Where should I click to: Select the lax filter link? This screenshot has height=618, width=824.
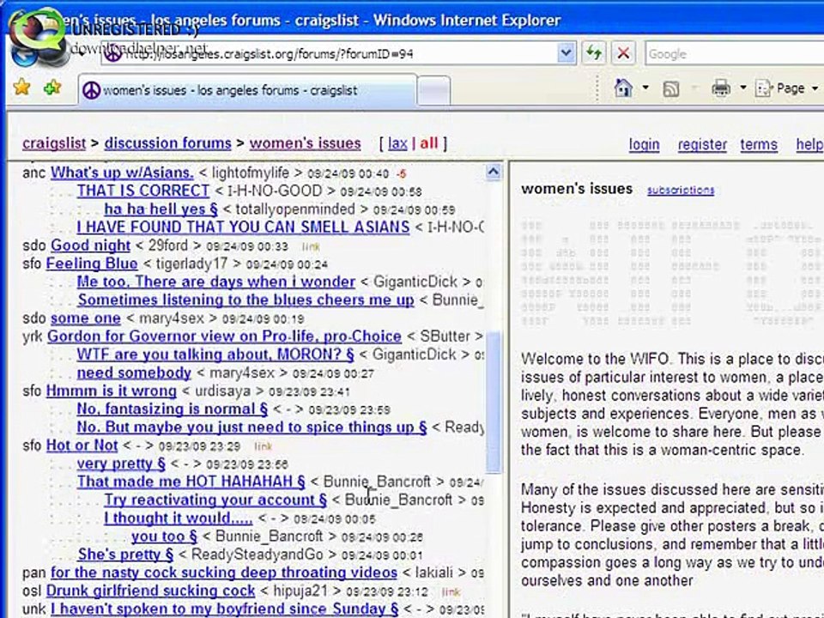pos(397,143)
